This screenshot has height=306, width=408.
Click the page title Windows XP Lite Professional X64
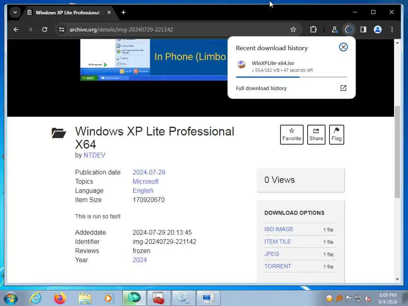(155, 137)
